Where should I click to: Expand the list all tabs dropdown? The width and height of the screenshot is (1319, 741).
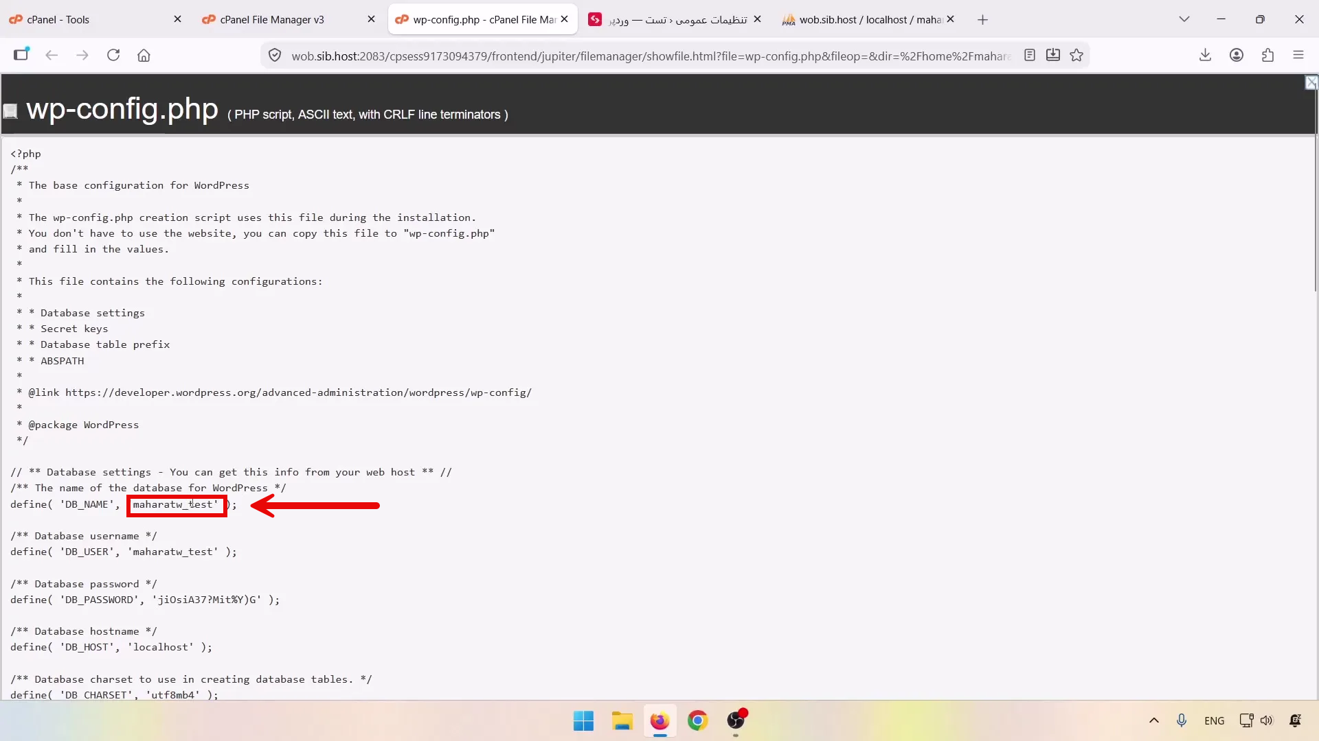[1184, 20]
